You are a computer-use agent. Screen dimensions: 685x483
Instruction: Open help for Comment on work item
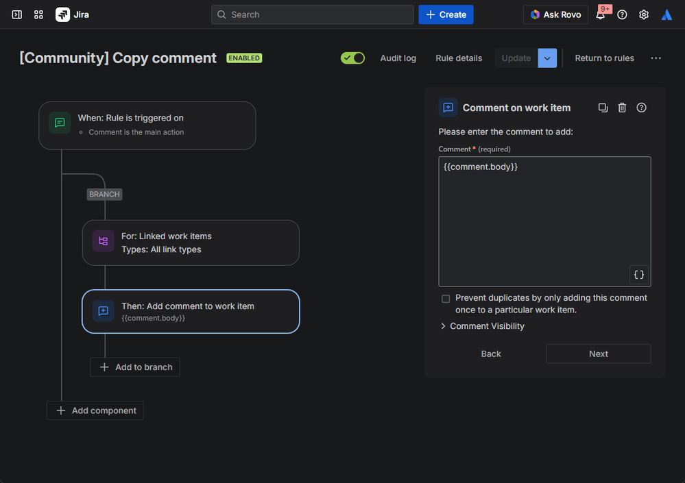click(x=641, y=108)
